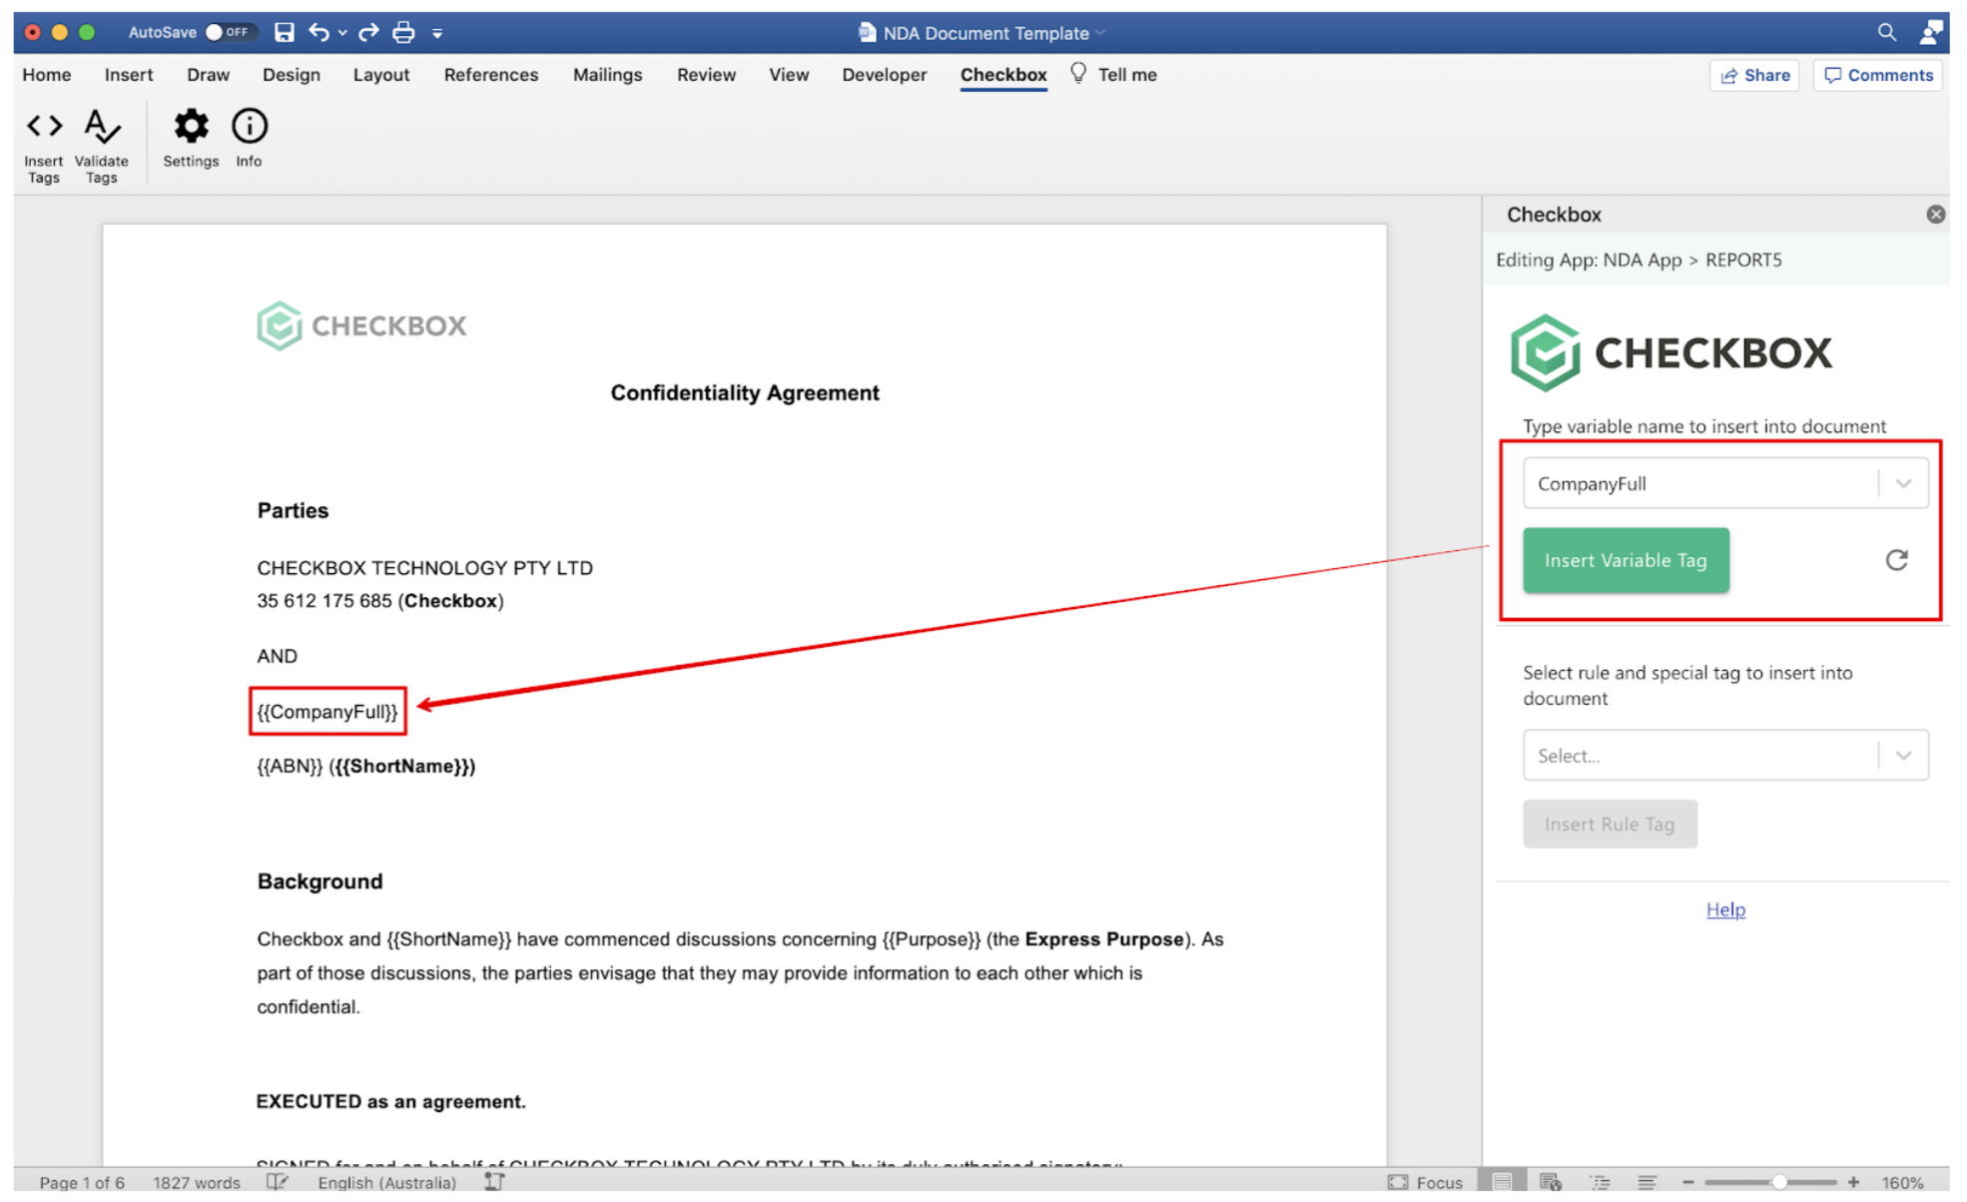Screen dimensions: 1967x1202
Task: Open the View ribbon tab
Action: (x=788, y=75)
